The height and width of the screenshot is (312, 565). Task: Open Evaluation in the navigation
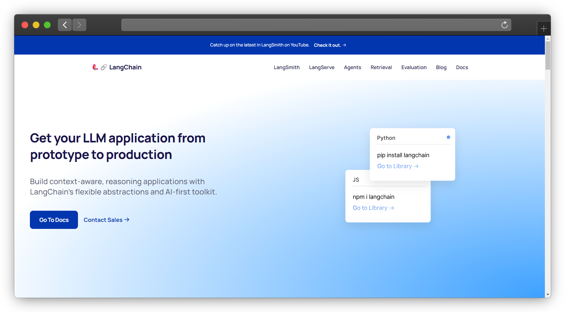tap(414, 67)
